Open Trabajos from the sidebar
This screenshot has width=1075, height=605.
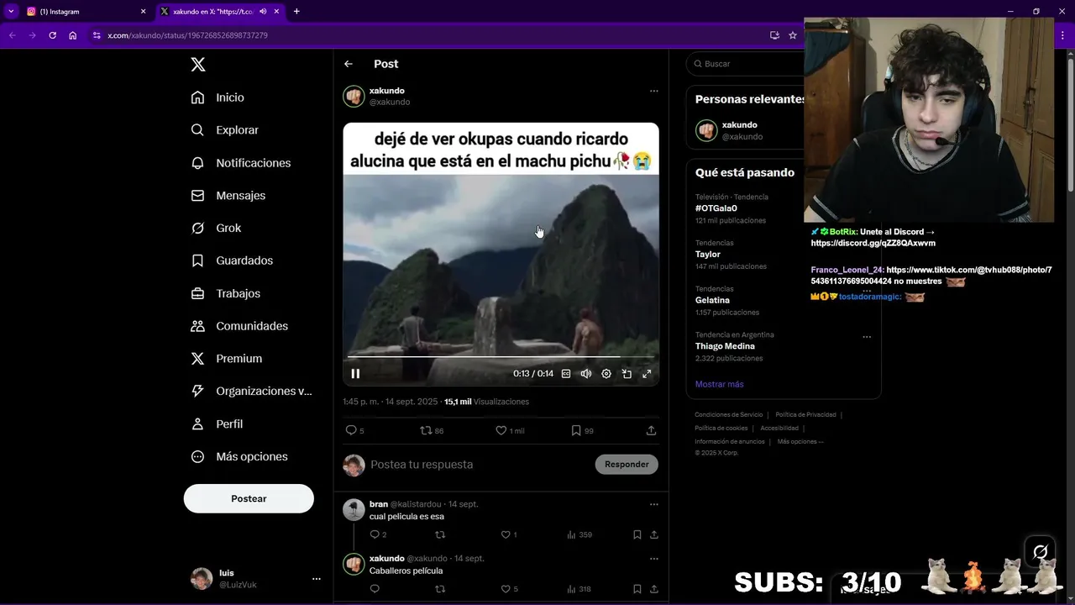225,293
